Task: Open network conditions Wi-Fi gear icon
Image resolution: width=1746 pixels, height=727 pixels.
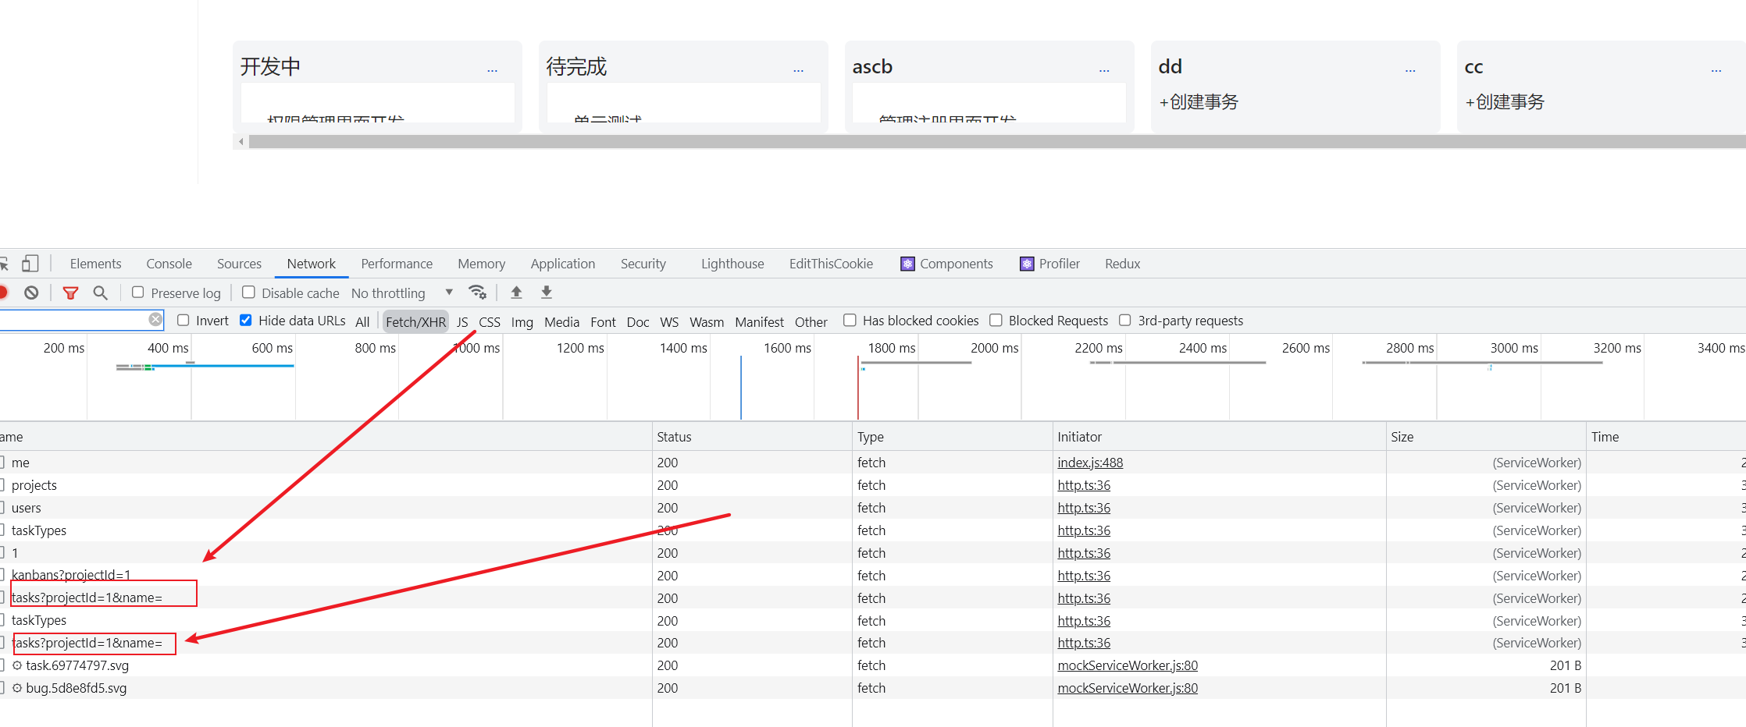Action: (477, 293)
